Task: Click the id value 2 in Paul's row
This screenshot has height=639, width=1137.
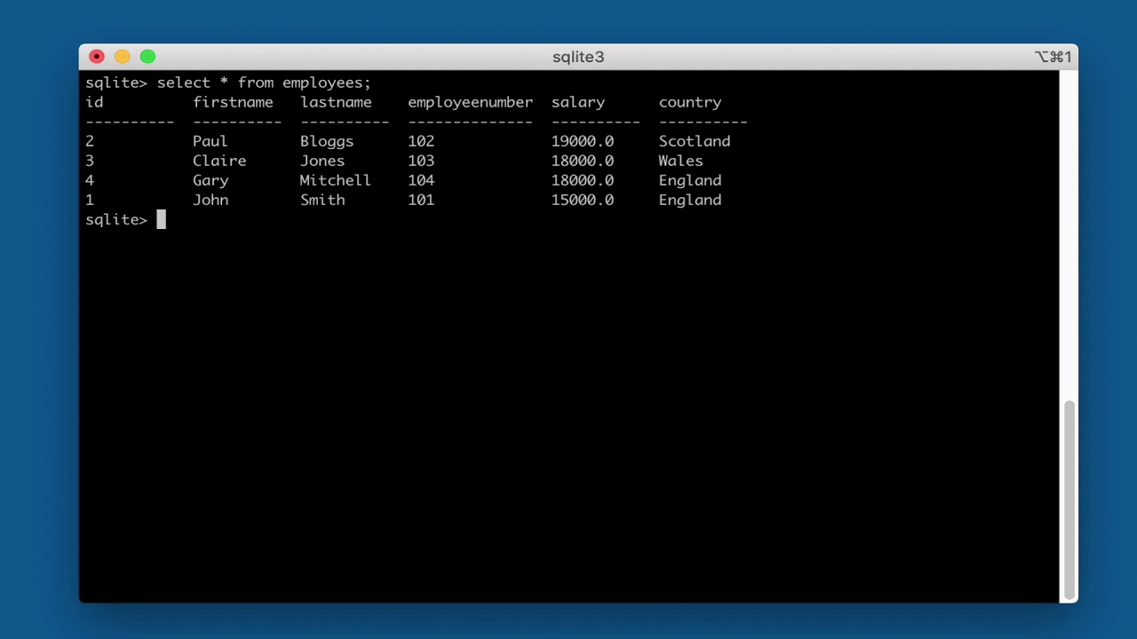Action: tap(90, 141)
